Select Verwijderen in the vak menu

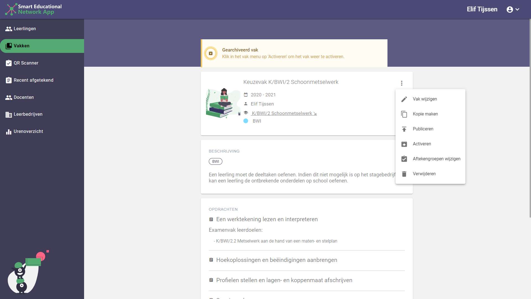click(x=430, y=174)
